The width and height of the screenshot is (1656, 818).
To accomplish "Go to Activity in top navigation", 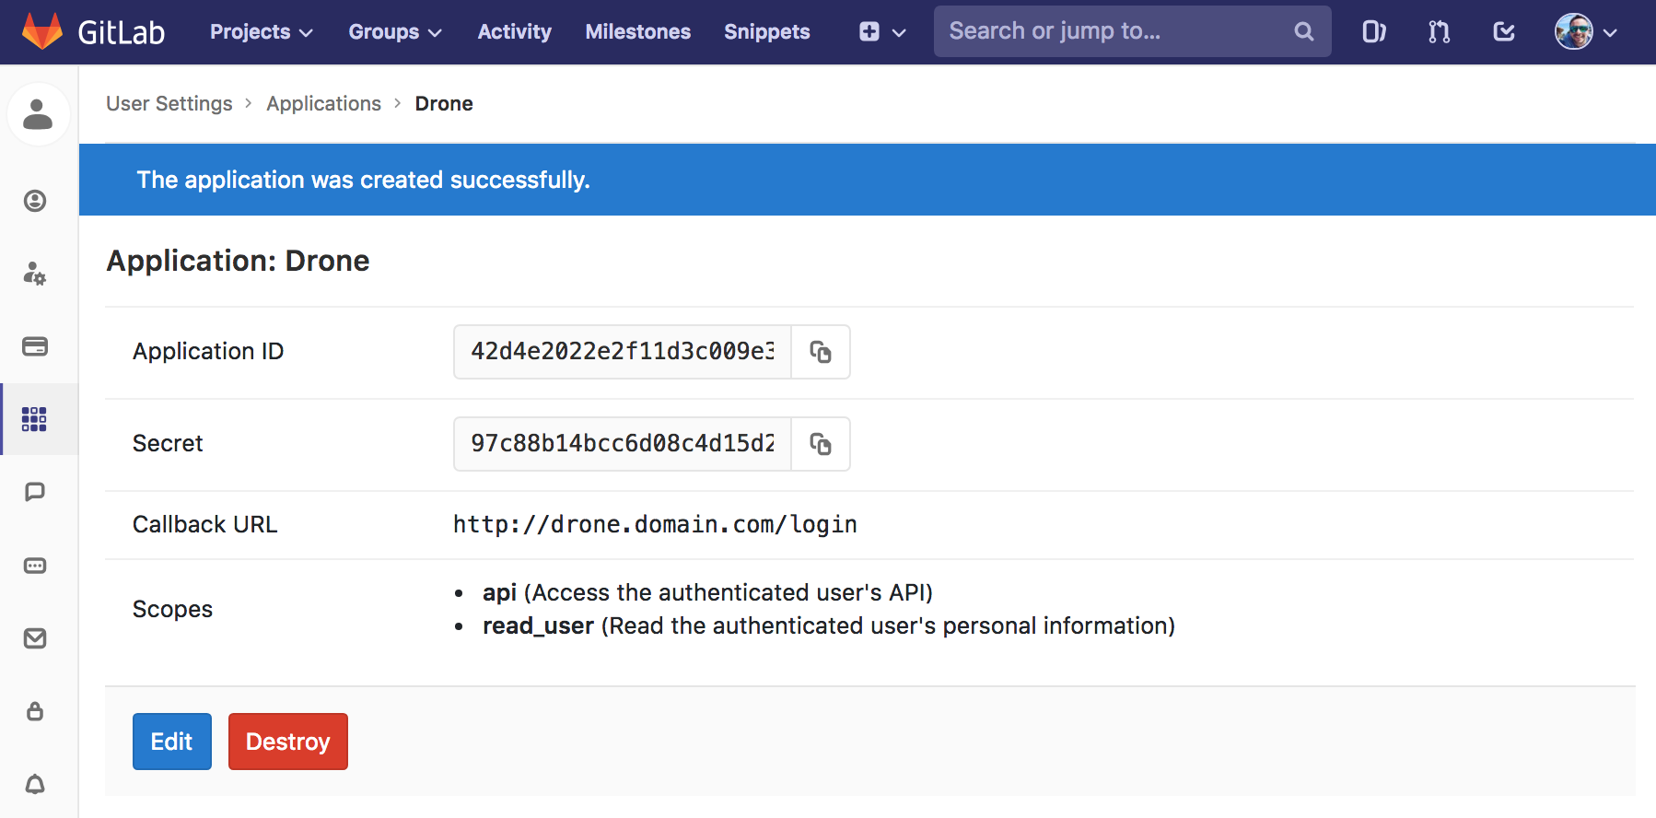I will pyautogui.click(x=514, y=32).
